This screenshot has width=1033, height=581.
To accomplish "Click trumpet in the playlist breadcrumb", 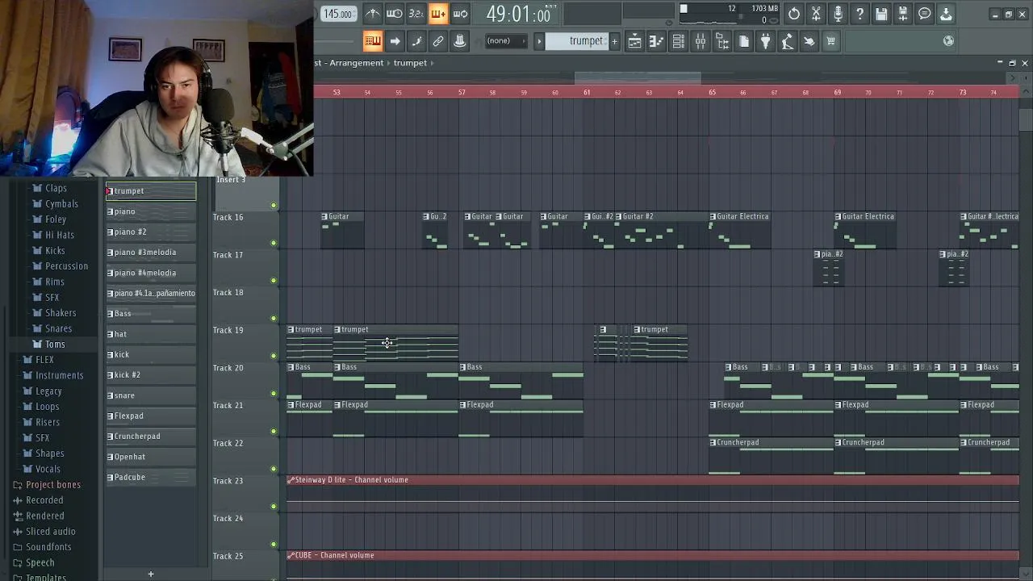I will [x=411, y=63].
